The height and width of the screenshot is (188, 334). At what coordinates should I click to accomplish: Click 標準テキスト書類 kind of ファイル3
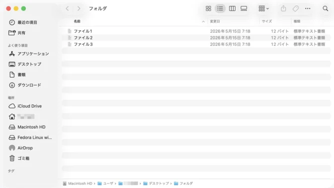(x=309, y=44)
